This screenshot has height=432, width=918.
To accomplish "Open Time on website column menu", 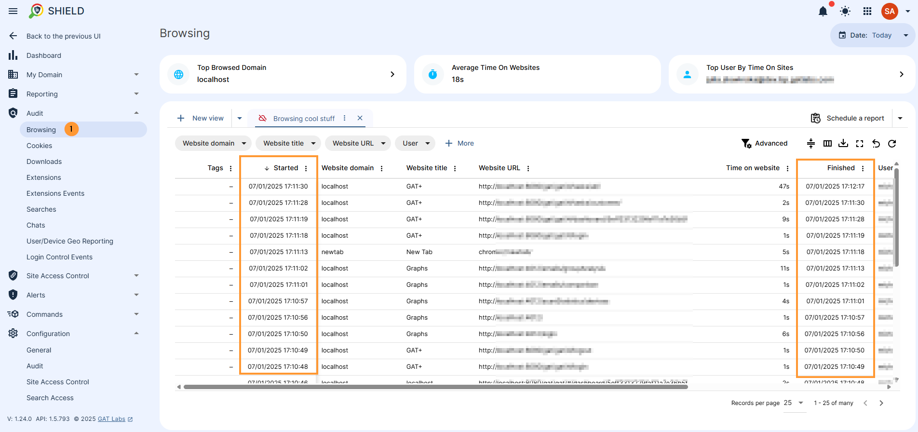I will (788, 168).
